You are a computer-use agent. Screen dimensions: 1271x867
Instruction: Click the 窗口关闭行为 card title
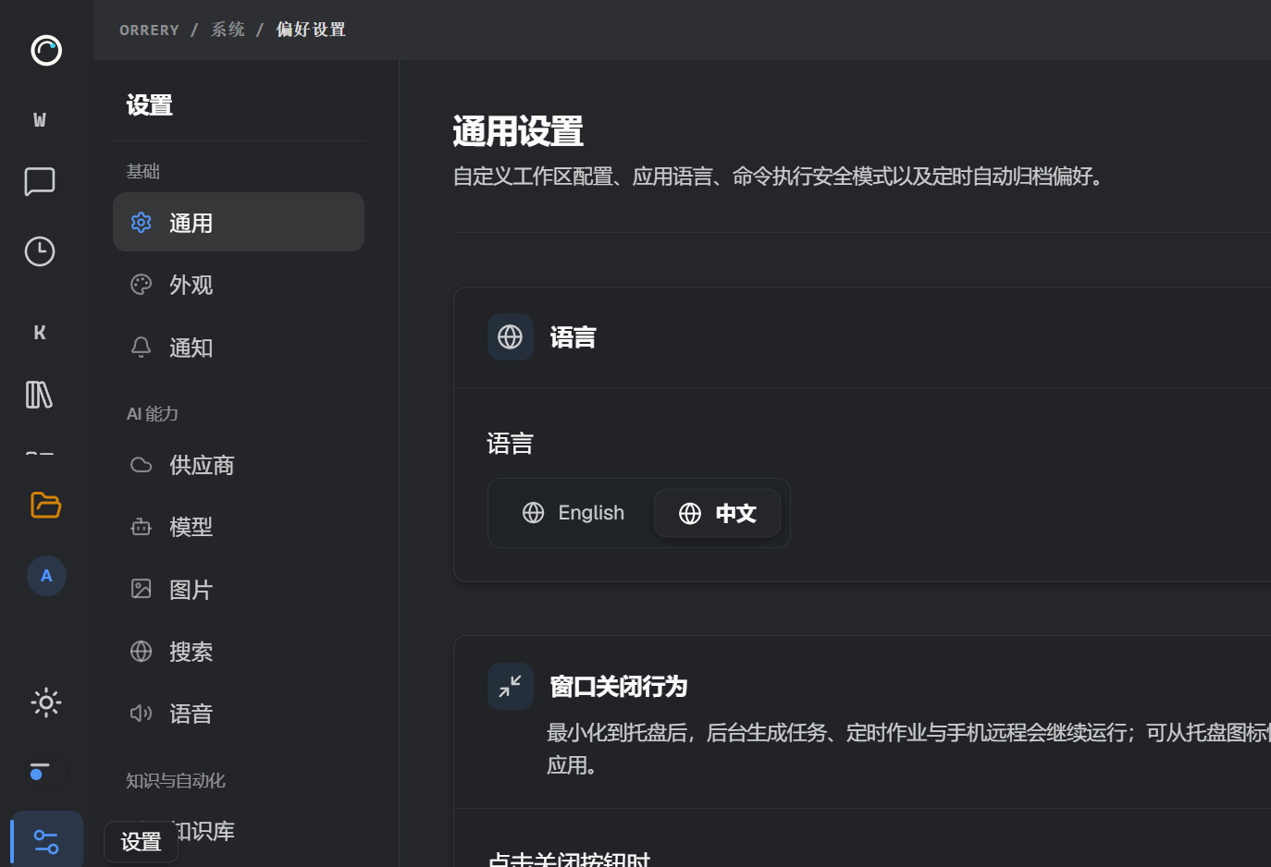[619, 687]
